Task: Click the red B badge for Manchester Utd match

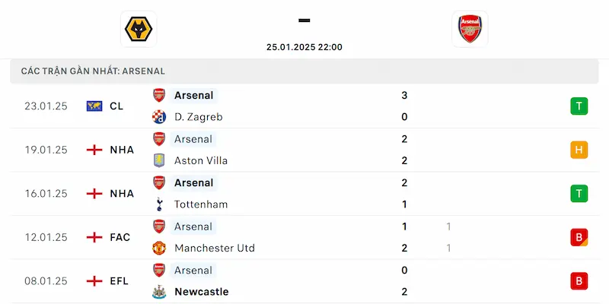Action: [579, 237]
